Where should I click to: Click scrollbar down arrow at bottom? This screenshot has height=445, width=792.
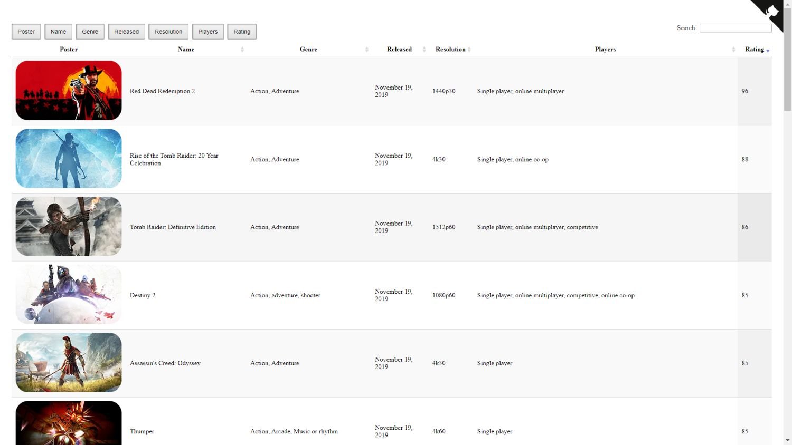pyautogui.click(x=787, y=440)
